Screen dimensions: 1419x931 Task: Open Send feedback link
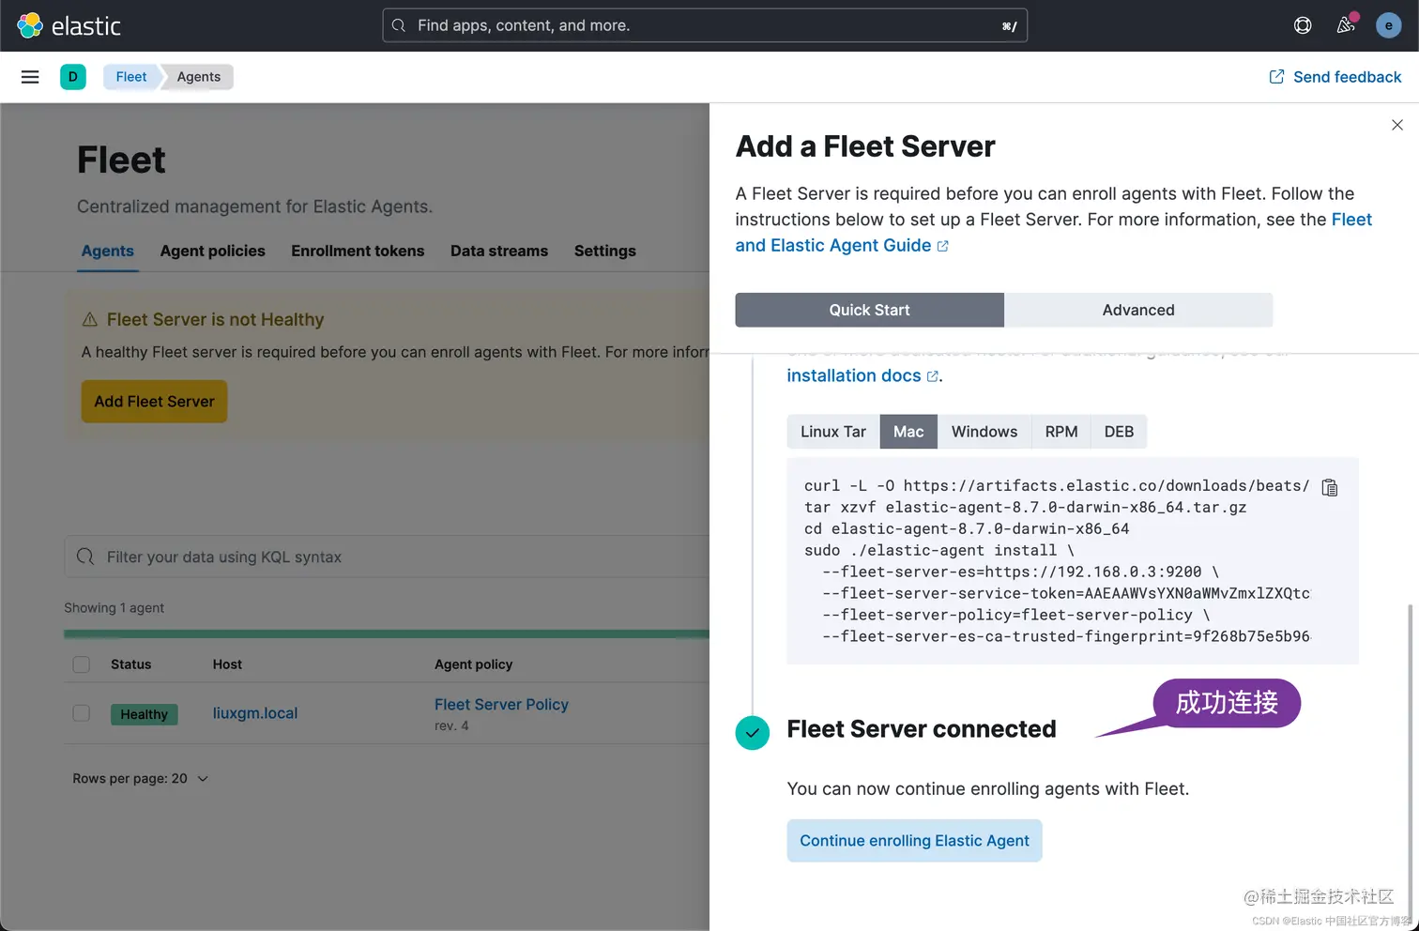(1335, 77)
